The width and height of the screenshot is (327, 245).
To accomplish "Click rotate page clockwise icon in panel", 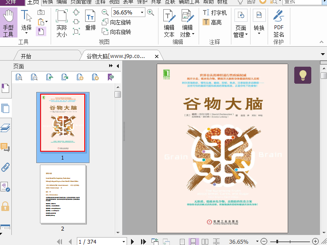I will [65, 77].
